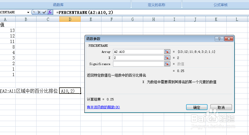Click the 定义的名称 ribbon group label
Screen dimensions: 249x135
pos(157,5)
